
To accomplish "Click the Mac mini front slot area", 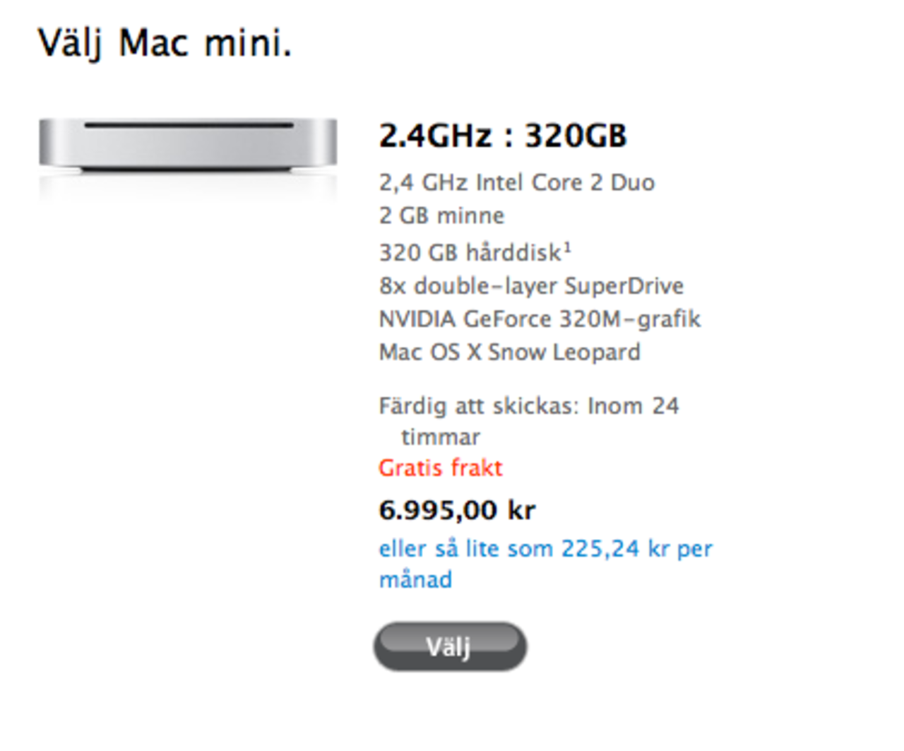I will tap(187, 126).
